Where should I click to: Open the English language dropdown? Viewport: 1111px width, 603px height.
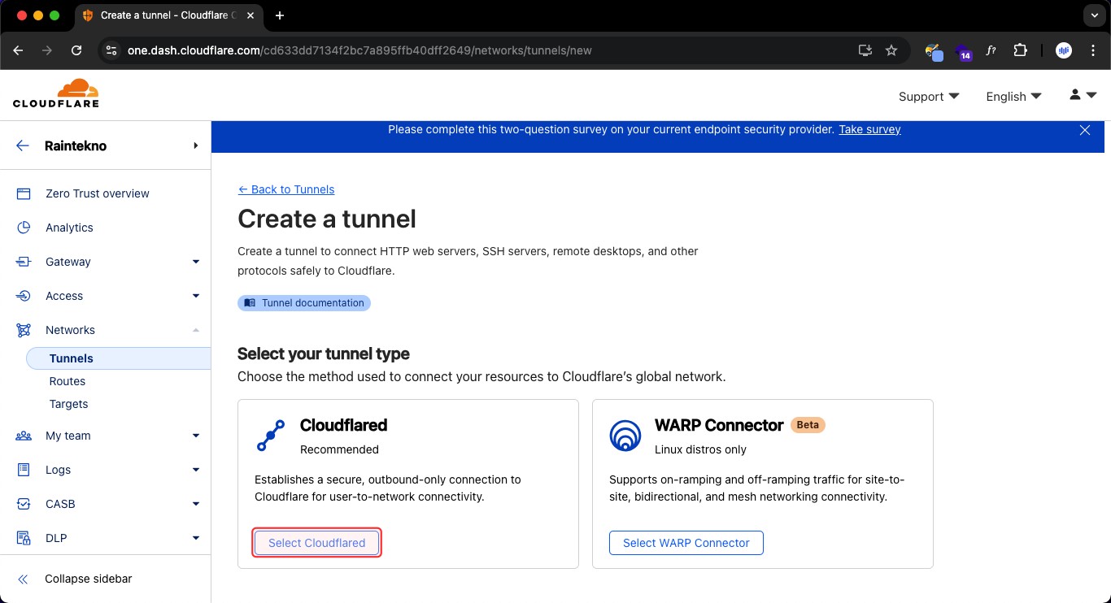click(x=1013, y=97)
